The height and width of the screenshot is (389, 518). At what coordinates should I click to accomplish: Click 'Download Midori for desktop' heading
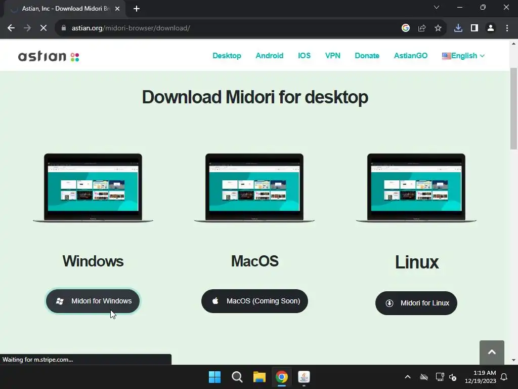click(x=255, y=97)
